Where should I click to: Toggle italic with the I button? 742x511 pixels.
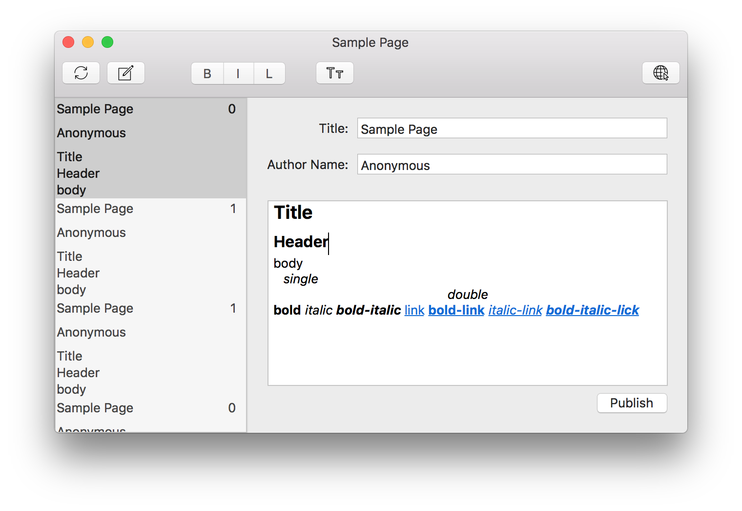point(238,73)
